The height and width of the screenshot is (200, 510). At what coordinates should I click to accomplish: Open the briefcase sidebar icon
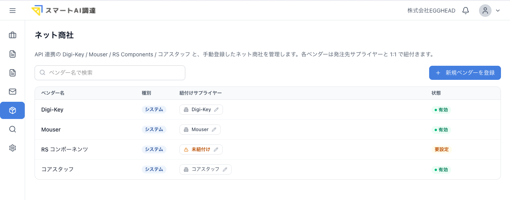(x=13, y=35)
